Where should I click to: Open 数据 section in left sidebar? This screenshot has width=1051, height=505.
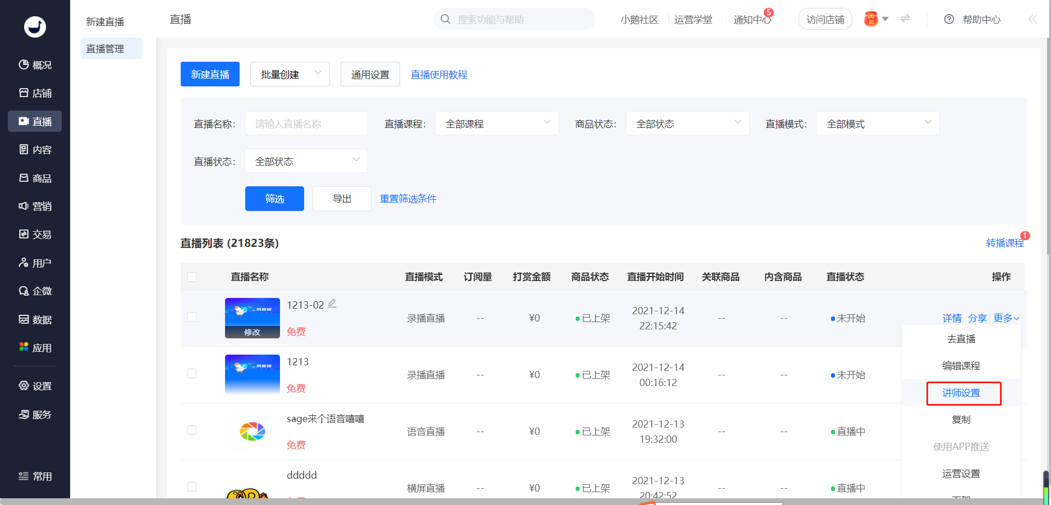point(35,319)
